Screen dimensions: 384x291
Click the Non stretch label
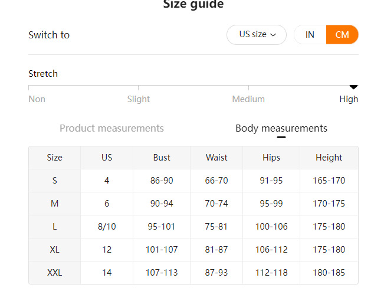click(x=37, y=99)
